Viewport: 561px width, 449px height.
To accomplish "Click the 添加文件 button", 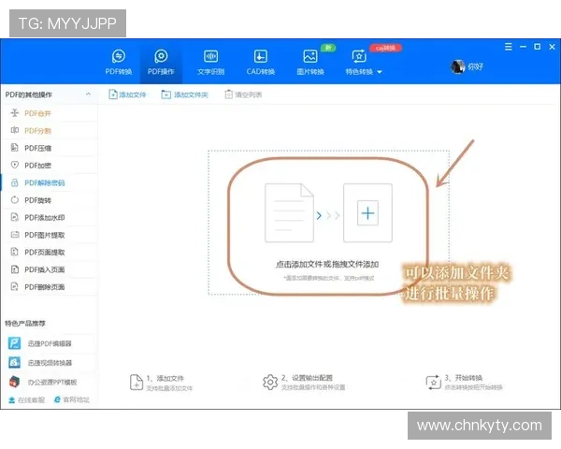I will (127, 94).
